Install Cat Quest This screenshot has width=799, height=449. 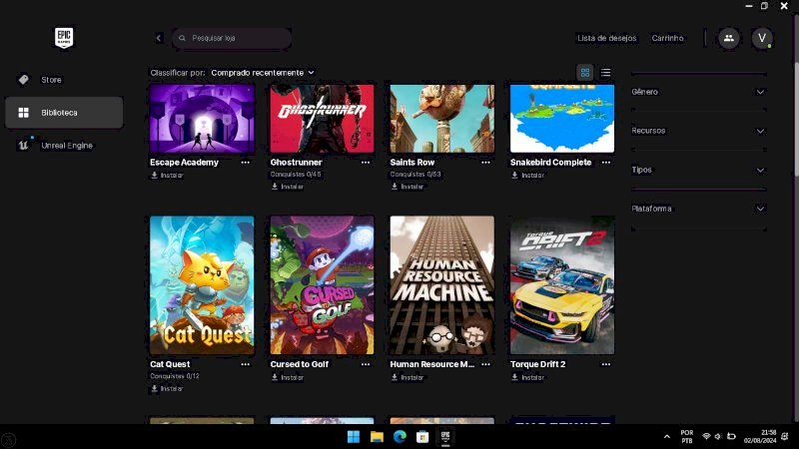click(x=167, y=389)
